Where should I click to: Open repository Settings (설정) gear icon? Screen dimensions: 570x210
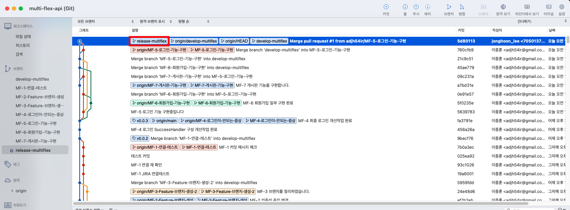[561, 7]
